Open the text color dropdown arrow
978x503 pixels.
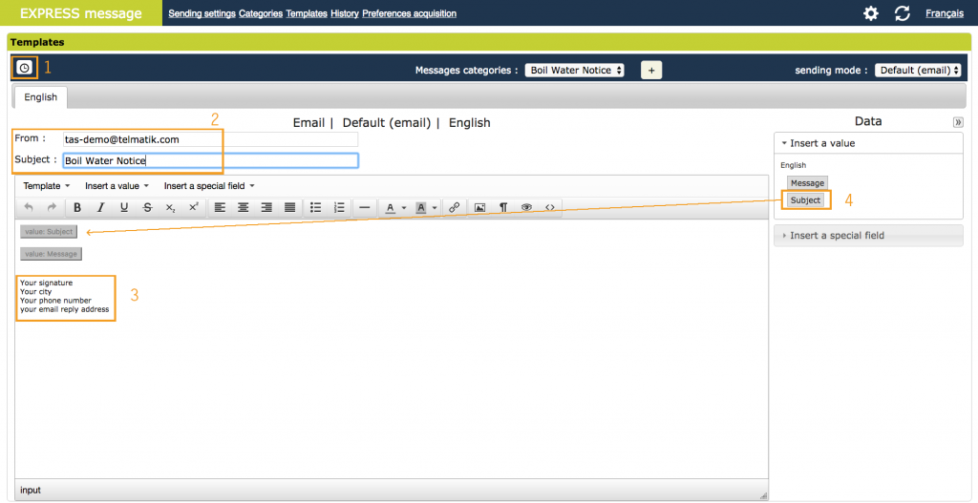(404, 207)
